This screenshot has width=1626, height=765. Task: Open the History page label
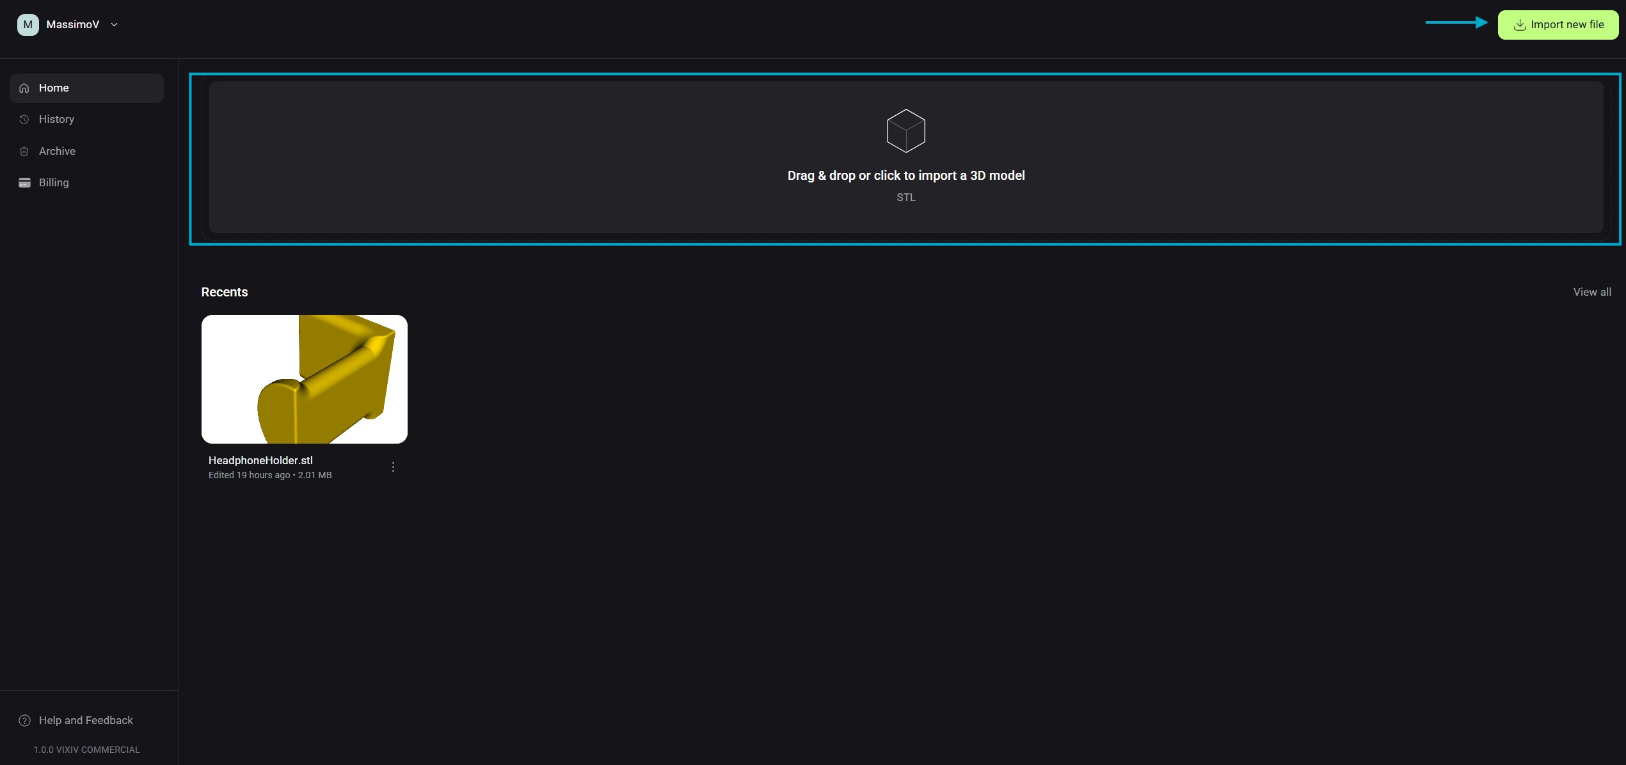point(56,120)
